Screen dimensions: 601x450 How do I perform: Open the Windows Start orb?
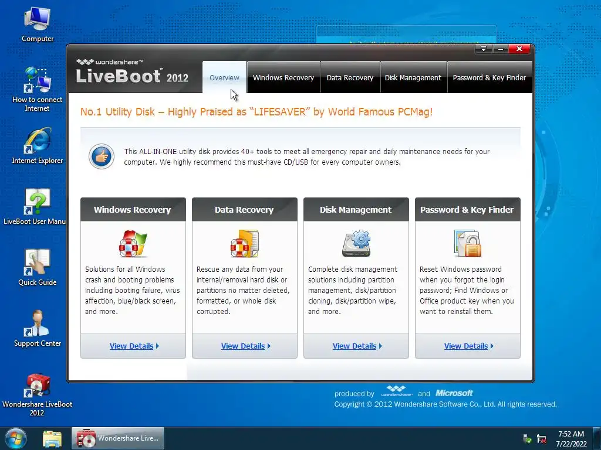[x=16, y=438]
